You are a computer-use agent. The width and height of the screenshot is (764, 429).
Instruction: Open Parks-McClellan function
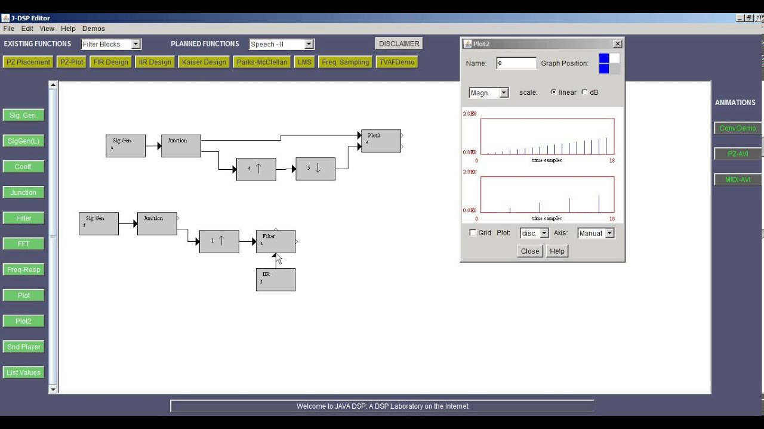(262, 62)
